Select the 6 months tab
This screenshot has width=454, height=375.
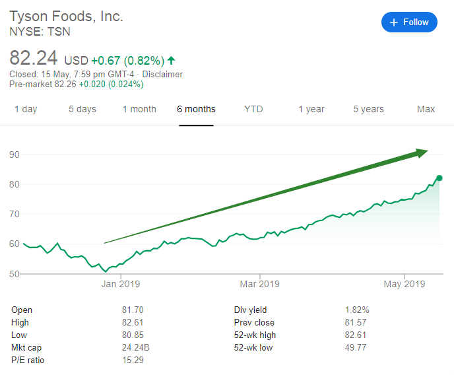[x=196, y=109]
